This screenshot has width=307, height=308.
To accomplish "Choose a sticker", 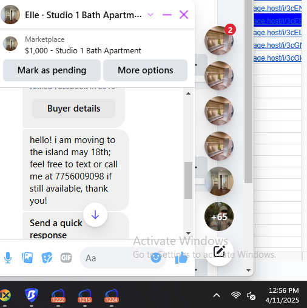I will [x=47, y=258].
